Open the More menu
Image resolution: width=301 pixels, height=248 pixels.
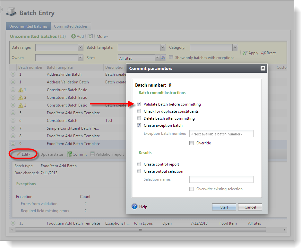pyautogui.click(x=102, y=37)
